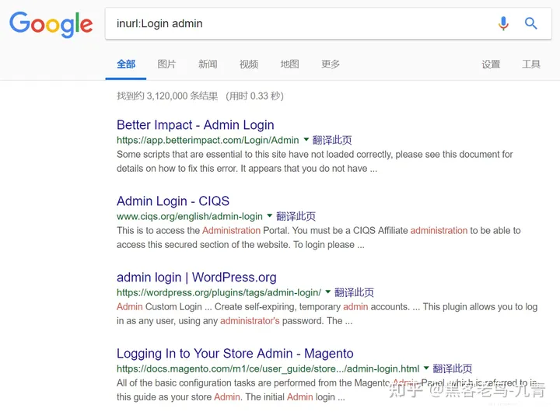The height and width of the screenshot is (412, 560).
Task: Open the 新闻 tab
Action: pos(208,65)
